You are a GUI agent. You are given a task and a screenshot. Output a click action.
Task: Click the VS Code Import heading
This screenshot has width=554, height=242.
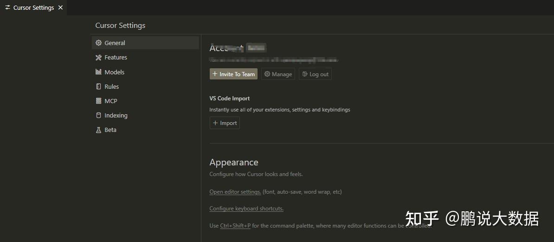(x=230, y=98)
